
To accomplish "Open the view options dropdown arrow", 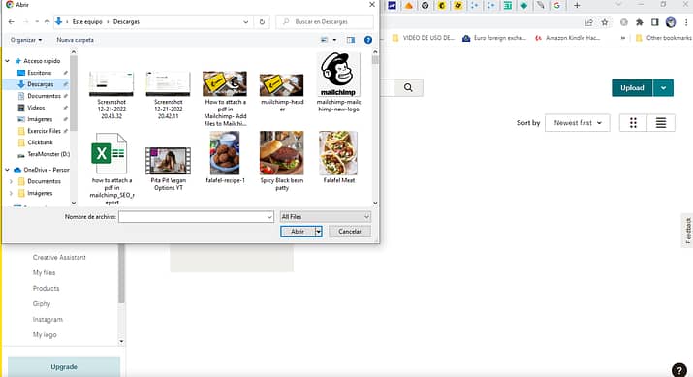I will (334, 40).
